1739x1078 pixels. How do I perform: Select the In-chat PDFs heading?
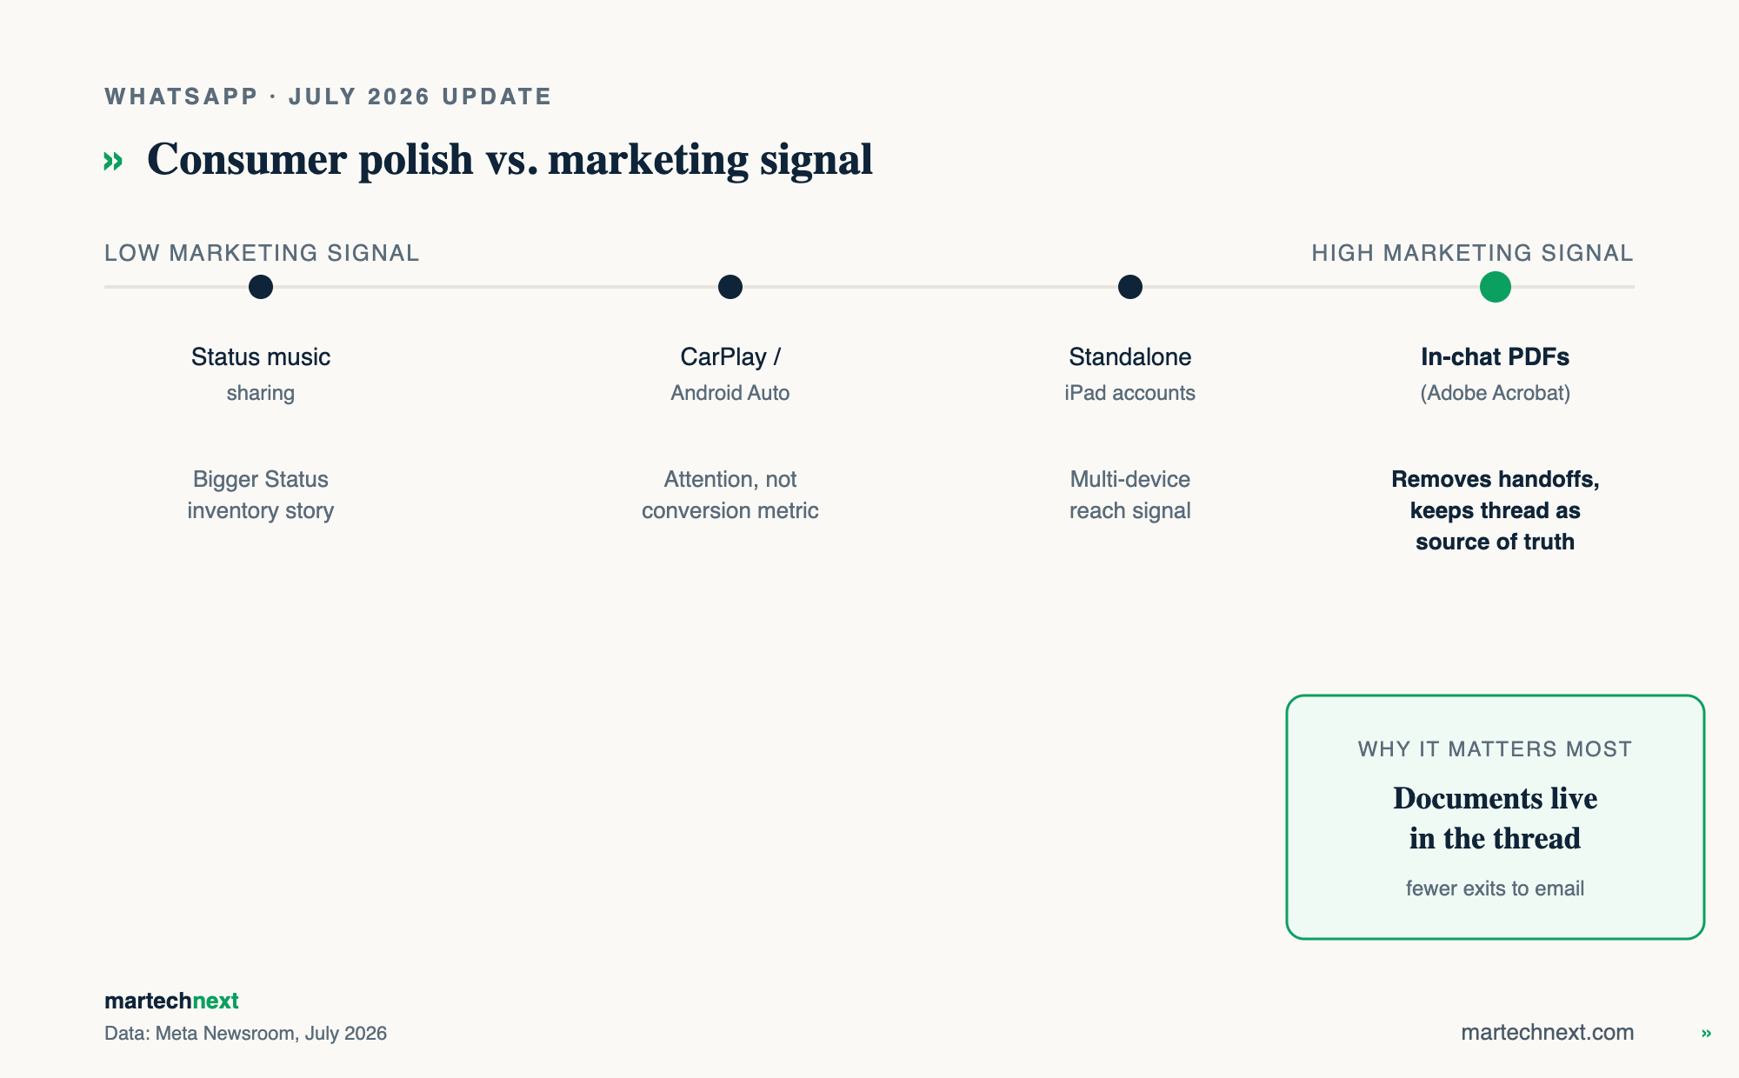1496,356
